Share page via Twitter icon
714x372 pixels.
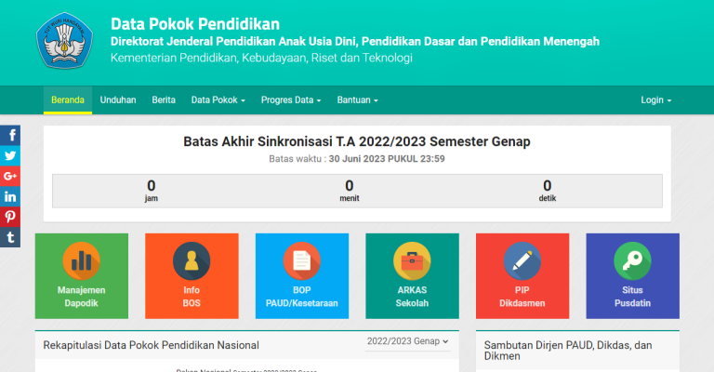pyautogui.click(x=10, y=155)
